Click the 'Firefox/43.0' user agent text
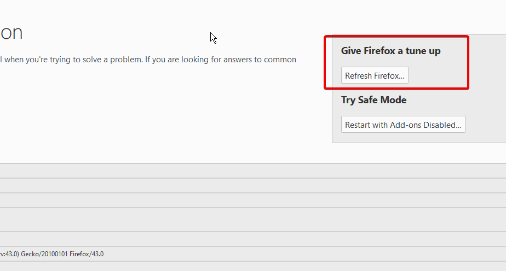Viewport: 506px width, 271px height. tap(87, 254)
